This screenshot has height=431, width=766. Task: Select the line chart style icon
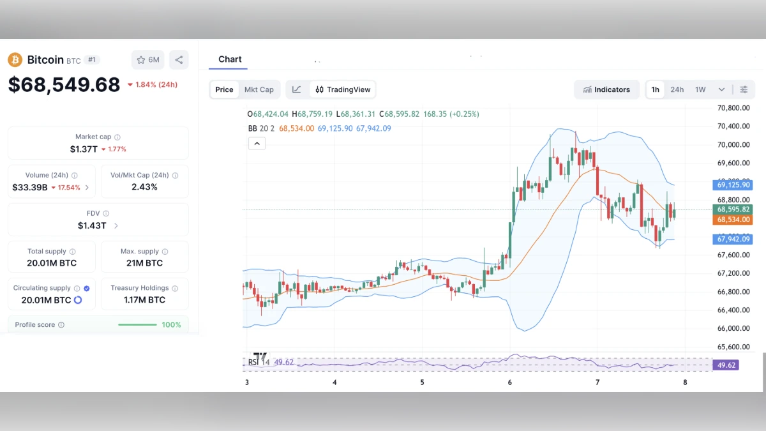click(x=296, y=89)
